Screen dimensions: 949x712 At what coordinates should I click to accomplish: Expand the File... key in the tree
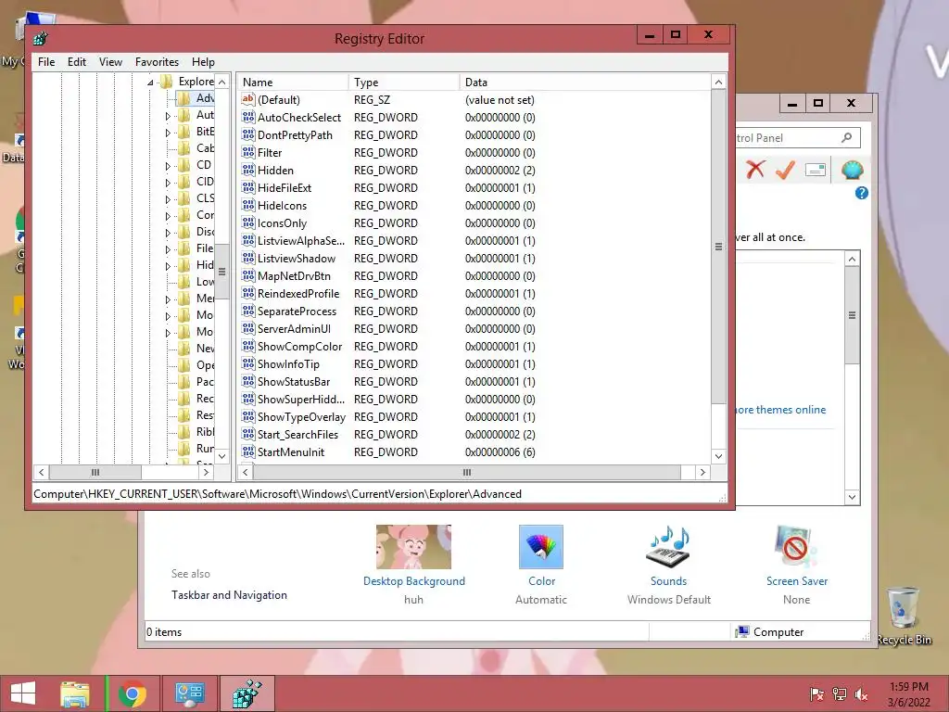coord(168,248)
